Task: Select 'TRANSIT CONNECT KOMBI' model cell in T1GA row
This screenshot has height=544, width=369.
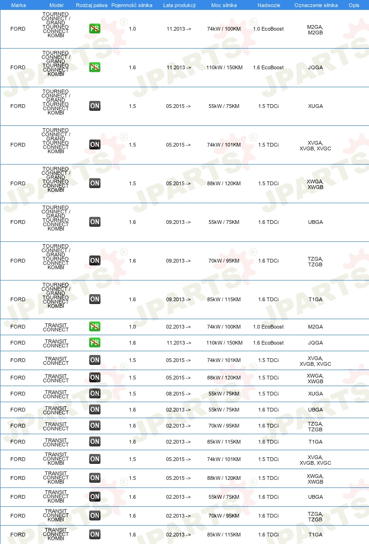Action: click(56, 534)
